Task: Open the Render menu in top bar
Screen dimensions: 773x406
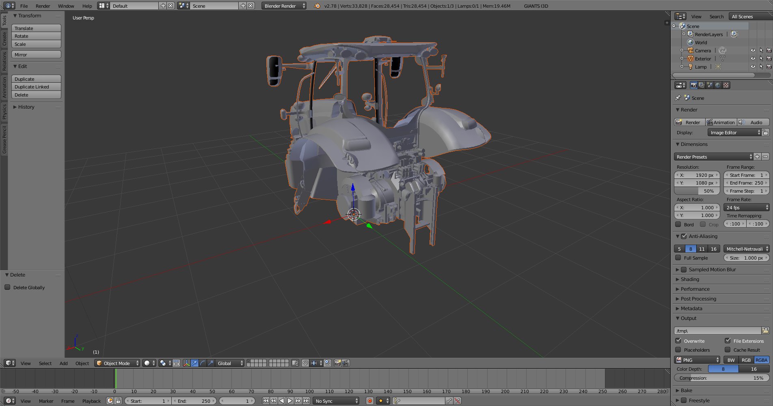Action: tap(43, 6)
